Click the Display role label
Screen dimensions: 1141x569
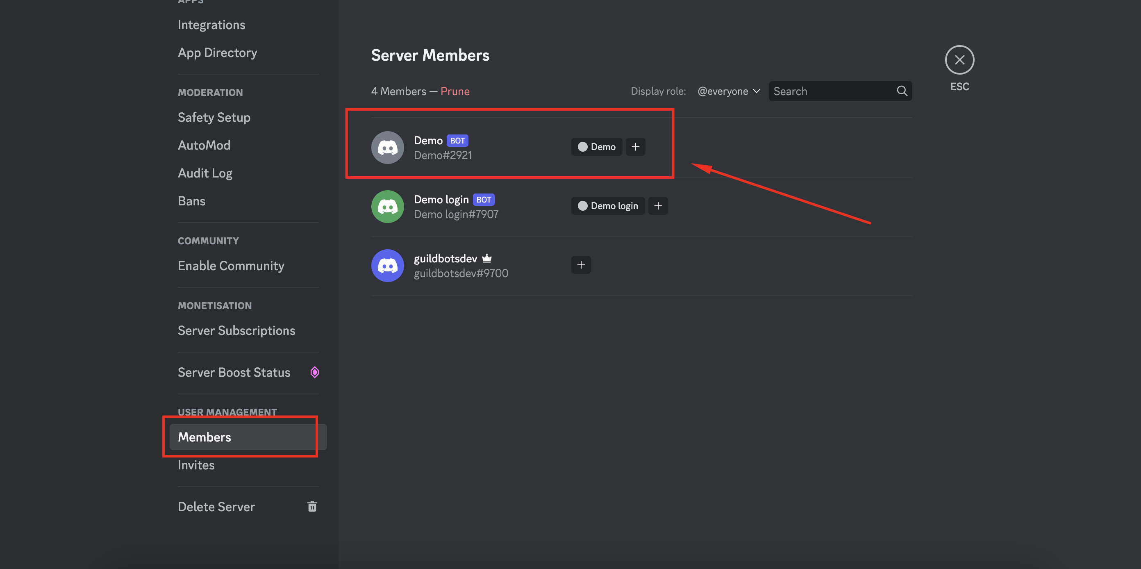[x=658, y=91]
